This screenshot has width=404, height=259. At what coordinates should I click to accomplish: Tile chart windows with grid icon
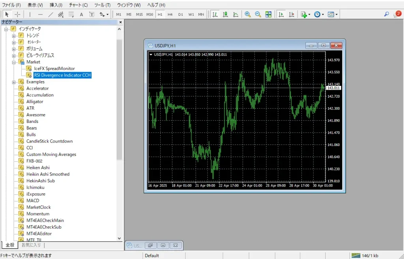(x=268, y=15)
